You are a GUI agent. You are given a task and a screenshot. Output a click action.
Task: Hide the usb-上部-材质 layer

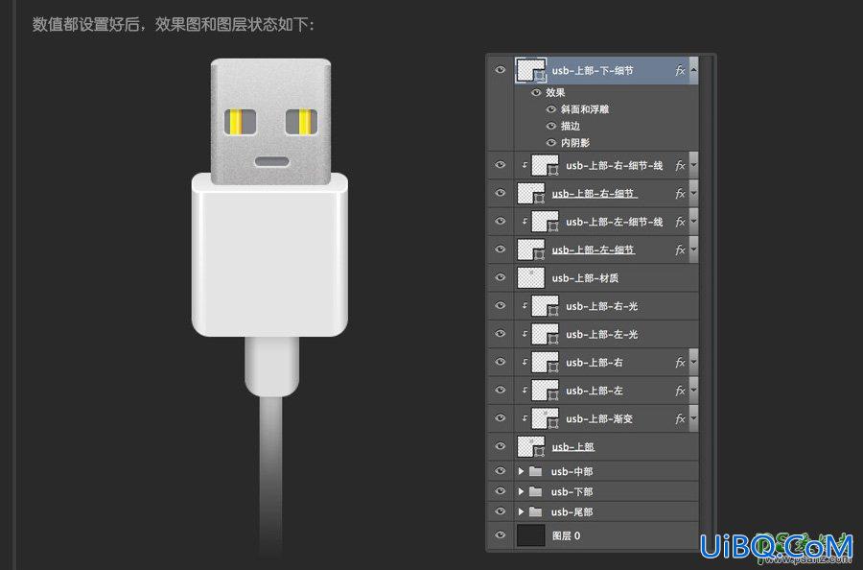[x=500, y=277]
